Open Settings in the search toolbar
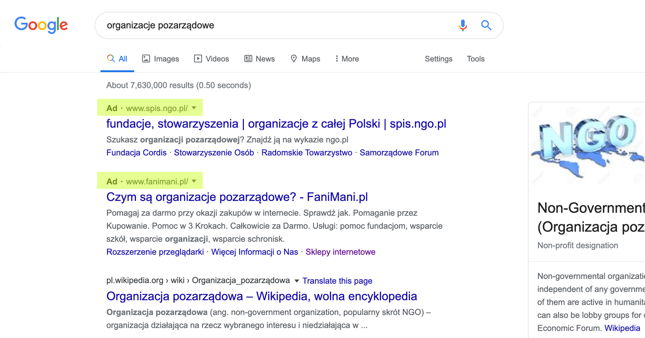Image resolution: width=645 pixels, height=338 pixels. tap(438, 59)
